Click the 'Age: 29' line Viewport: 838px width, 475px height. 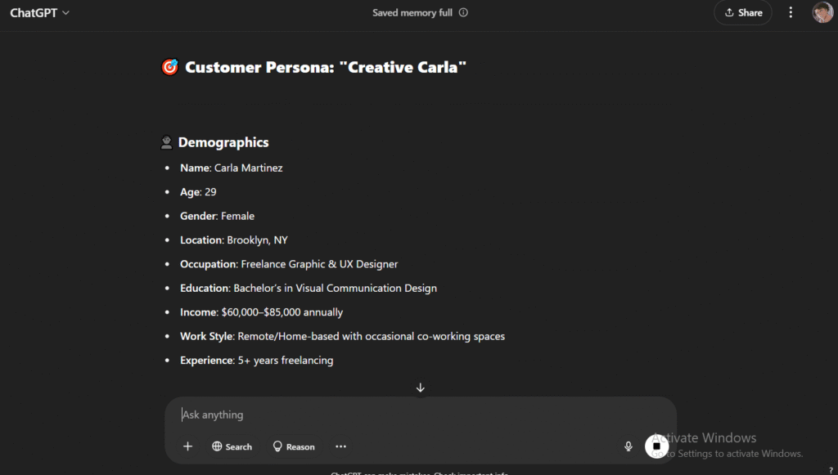click(198, 191)
